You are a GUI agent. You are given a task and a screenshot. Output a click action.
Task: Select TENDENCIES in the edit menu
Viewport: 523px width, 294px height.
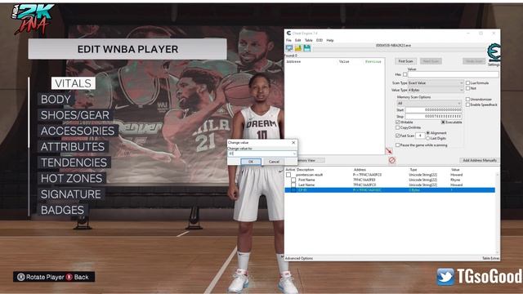pyautogui.click(x=74, y=163)
